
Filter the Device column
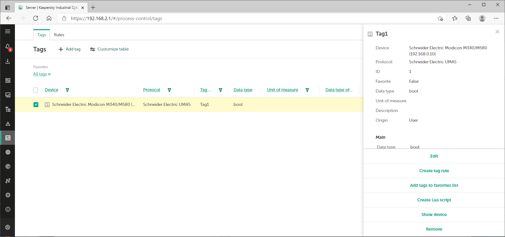tap(68, 90)
